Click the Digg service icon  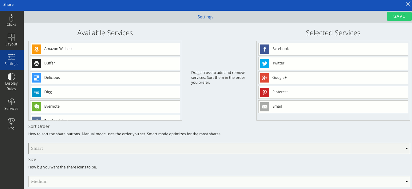pyautogui.click(x=37, y=92)
